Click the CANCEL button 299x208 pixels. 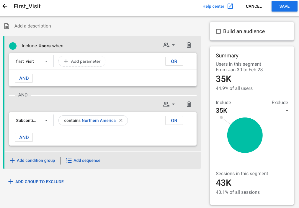254,6
